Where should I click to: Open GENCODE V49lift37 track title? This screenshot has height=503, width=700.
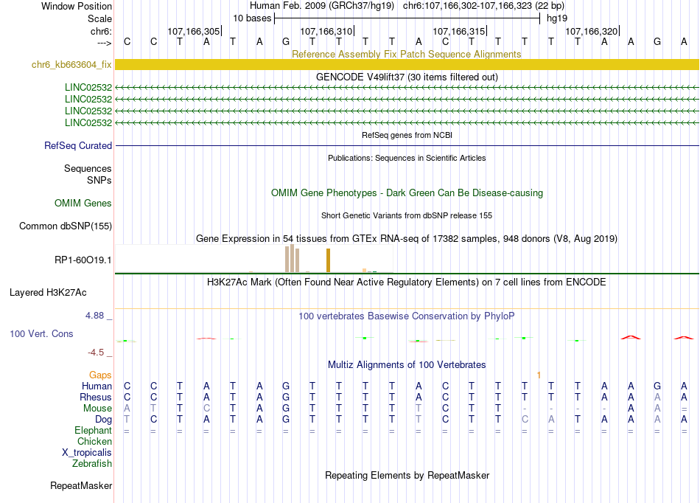[407, 77]
